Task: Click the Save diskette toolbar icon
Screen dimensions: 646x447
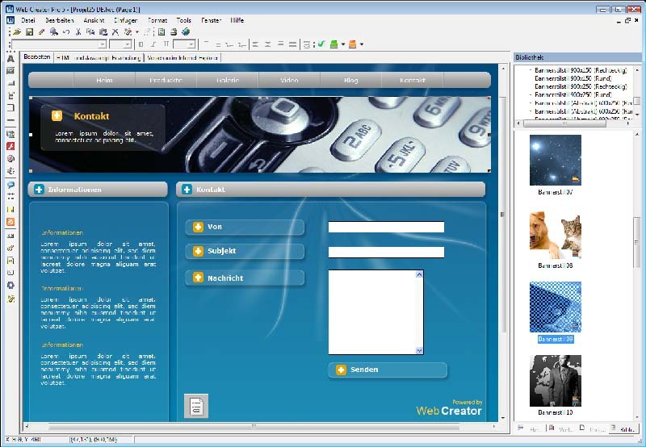Action: tap(29, 31)
